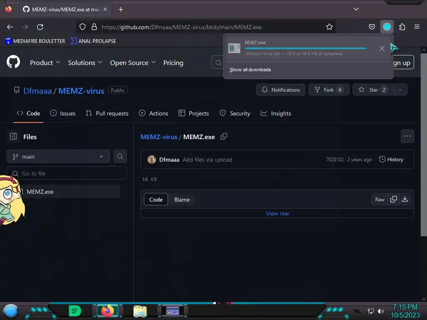This screenshot has height=320, width=427.
Task: Open the Issues tab
Action: pyautogui.click(x=63, y=113)
